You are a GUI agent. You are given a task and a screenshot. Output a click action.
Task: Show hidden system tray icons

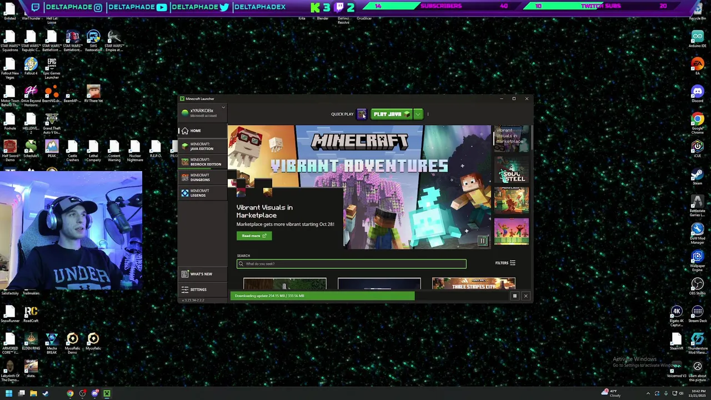point(648,394)
